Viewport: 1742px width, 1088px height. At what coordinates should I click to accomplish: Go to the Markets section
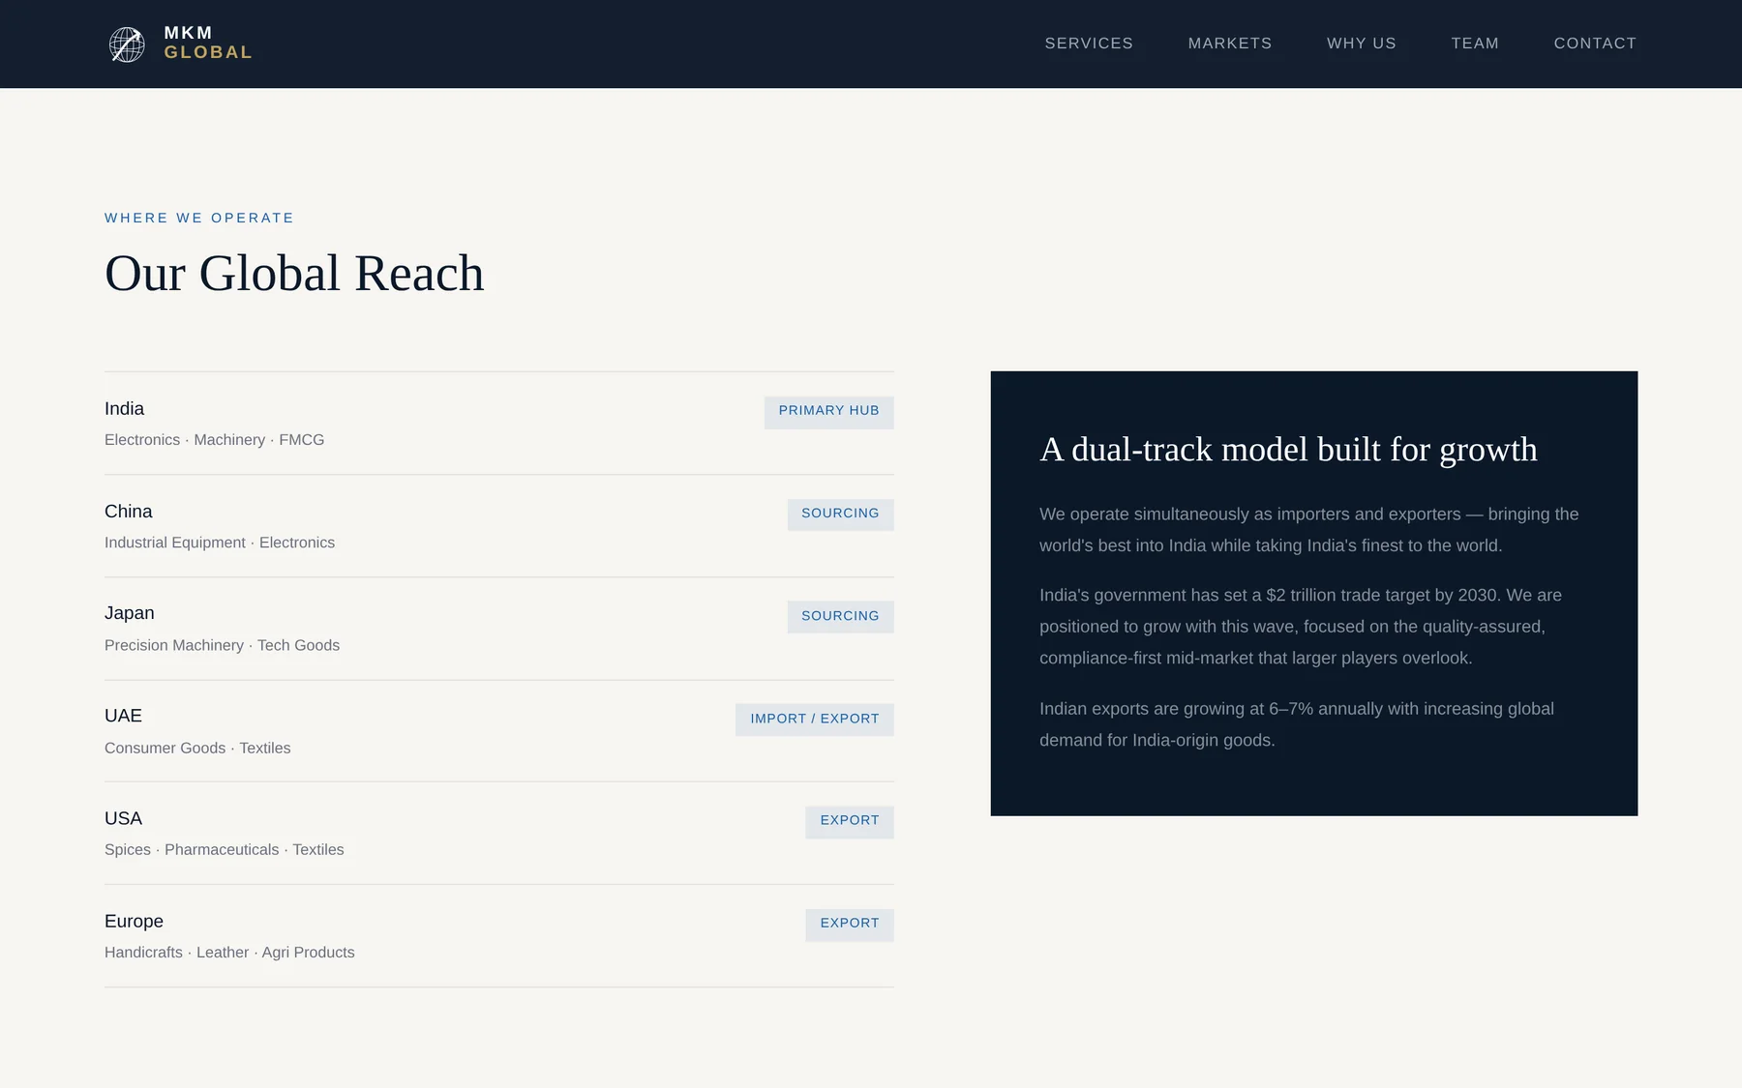(1230, 44)
